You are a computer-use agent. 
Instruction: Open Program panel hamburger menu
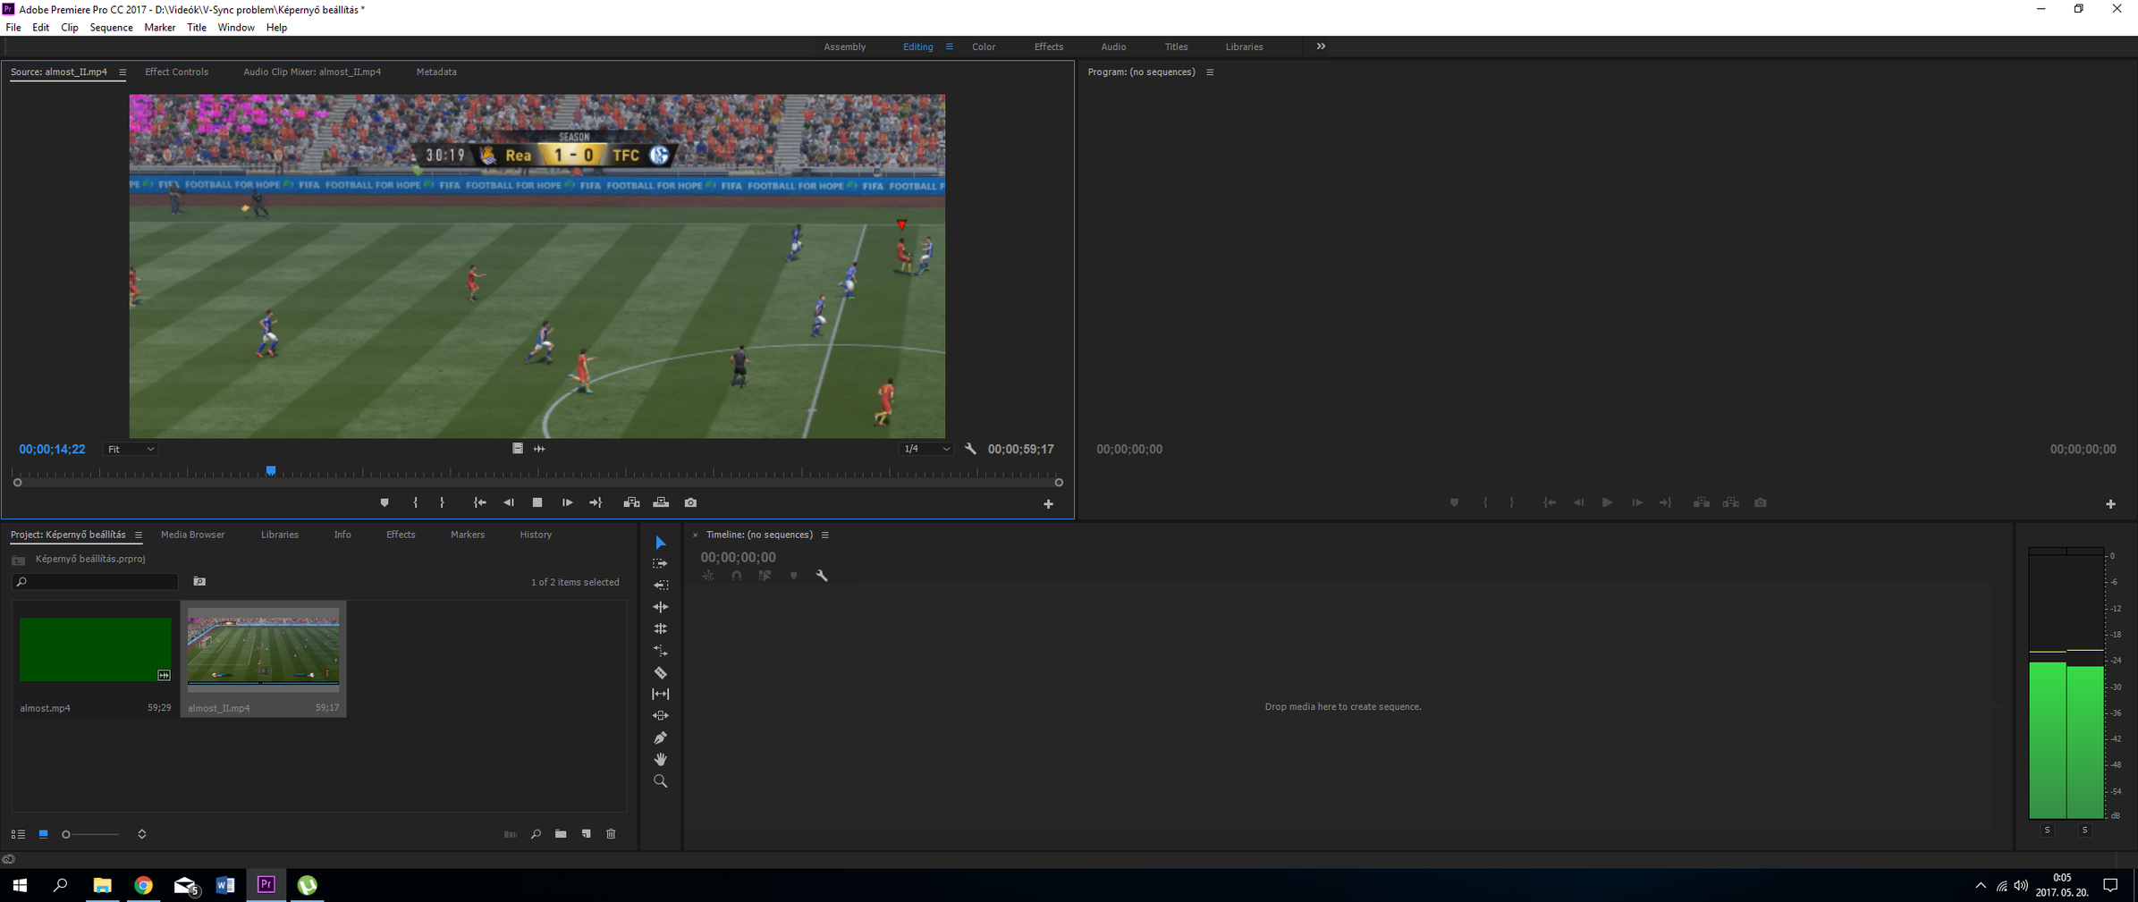pyautogui.click(x=1210, y=72)
